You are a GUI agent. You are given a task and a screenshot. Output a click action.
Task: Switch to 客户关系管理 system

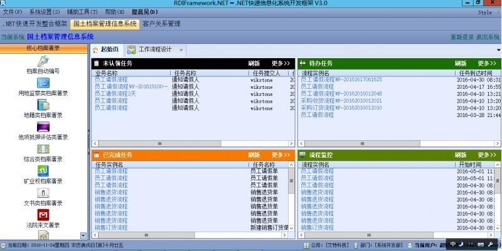pyautogui.click(x=161, y=24)
